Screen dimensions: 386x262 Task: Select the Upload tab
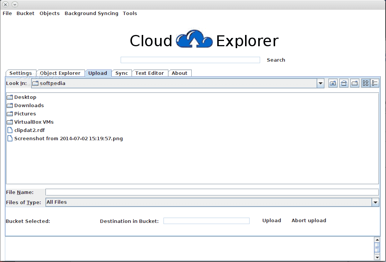[98, 73]
